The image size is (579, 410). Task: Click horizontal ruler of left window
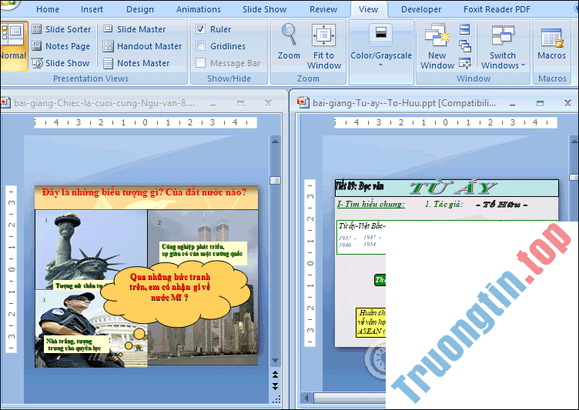coord(145,122)
